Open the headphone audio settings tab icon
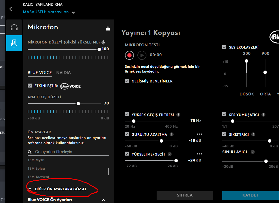Viewport: 279px width, 203px height. point(14,27)
